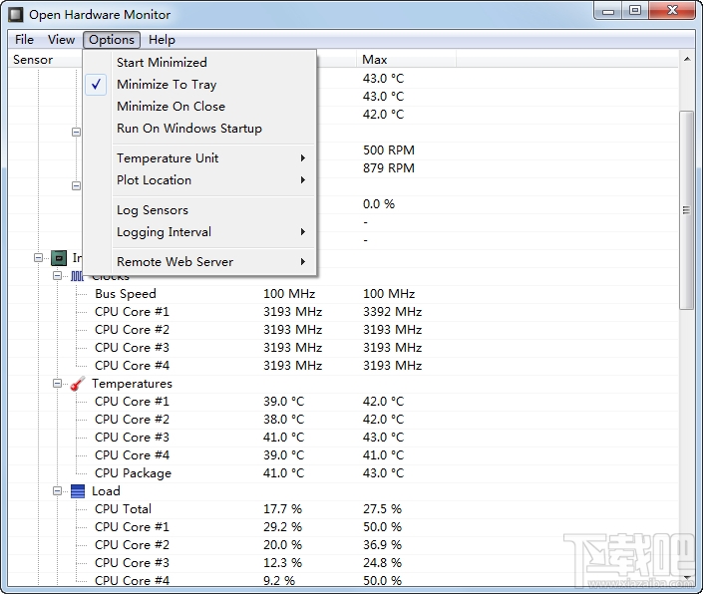Open Plot Location submenu arrow
The height and width of the screenshot is (594, 703).
pyautogui.click(x=303, y=180)
